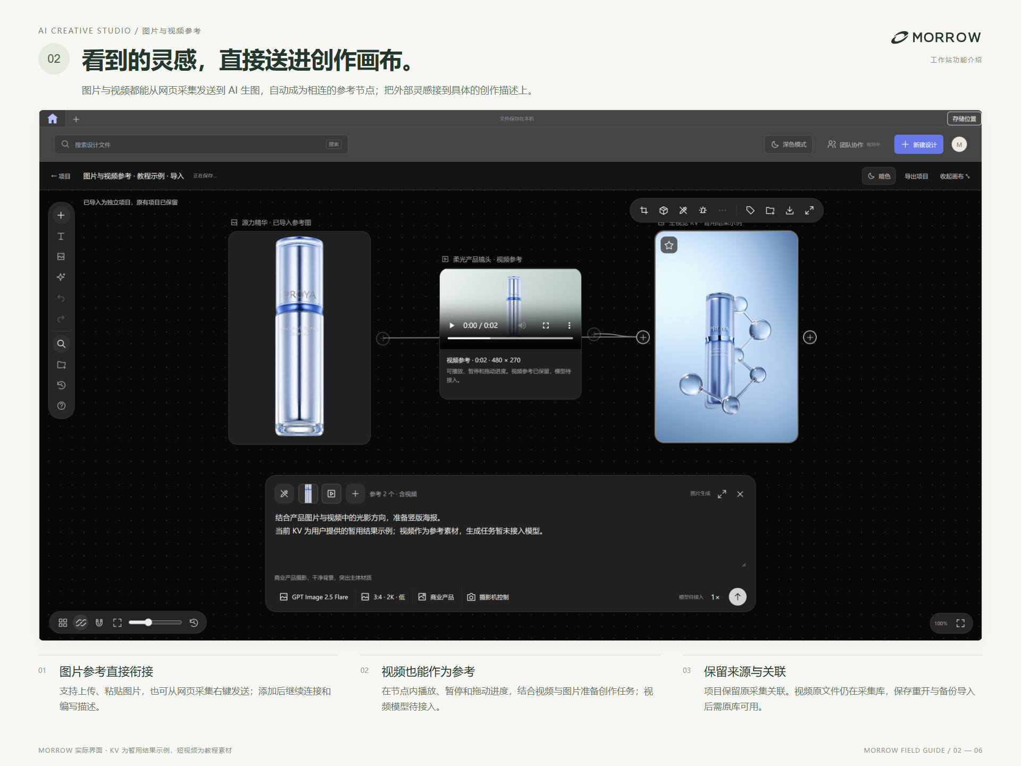Open the 商业产品 style selector
Image resolution: width=1021 pixels, height=766 pixels.
[x=436, y=597]
